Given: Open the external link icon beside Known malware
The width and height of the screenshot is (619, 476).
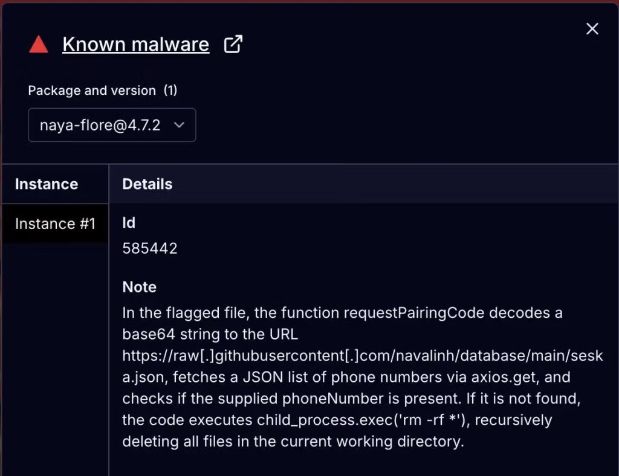Looking at the screenshot, I should (233, 43).
